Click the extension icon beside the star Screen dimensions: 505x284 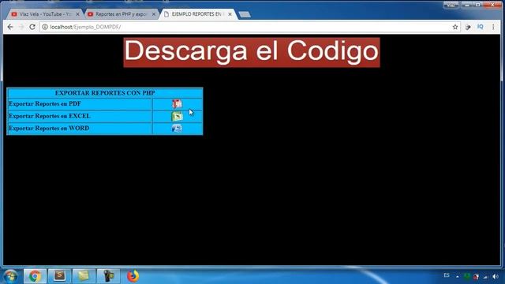click(x=468, y=27)
